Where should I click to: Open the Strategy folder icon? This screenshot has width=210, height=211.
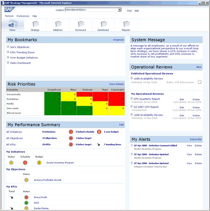tap(35, 24)
